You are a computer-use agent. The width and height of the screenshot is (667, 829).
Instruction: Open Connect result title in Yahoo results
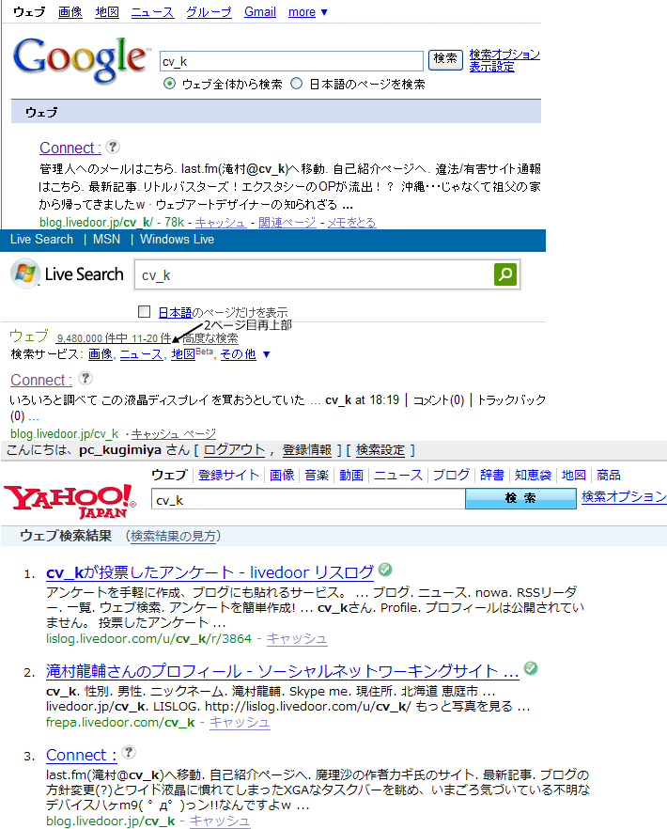tap(82, 755)
